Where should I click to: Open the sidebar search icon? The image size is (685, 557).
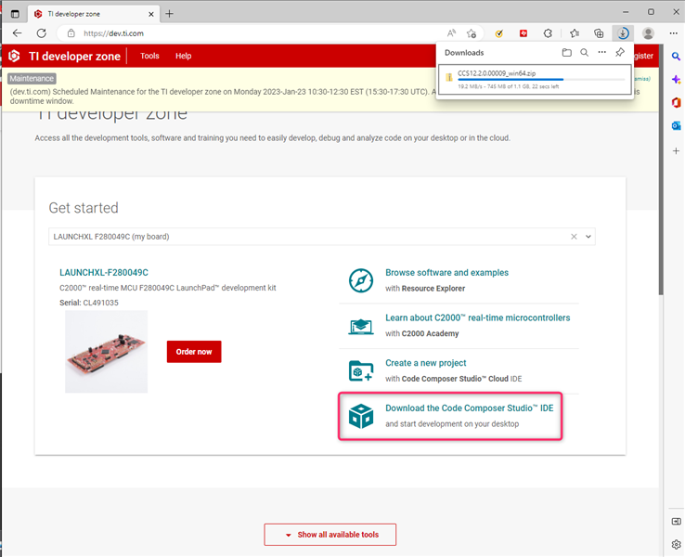click(x=676, y=57)
